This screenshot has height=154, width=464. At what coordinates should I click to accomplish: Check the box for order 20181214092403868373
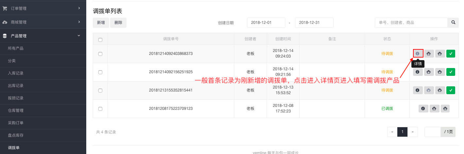click(100, 54)
